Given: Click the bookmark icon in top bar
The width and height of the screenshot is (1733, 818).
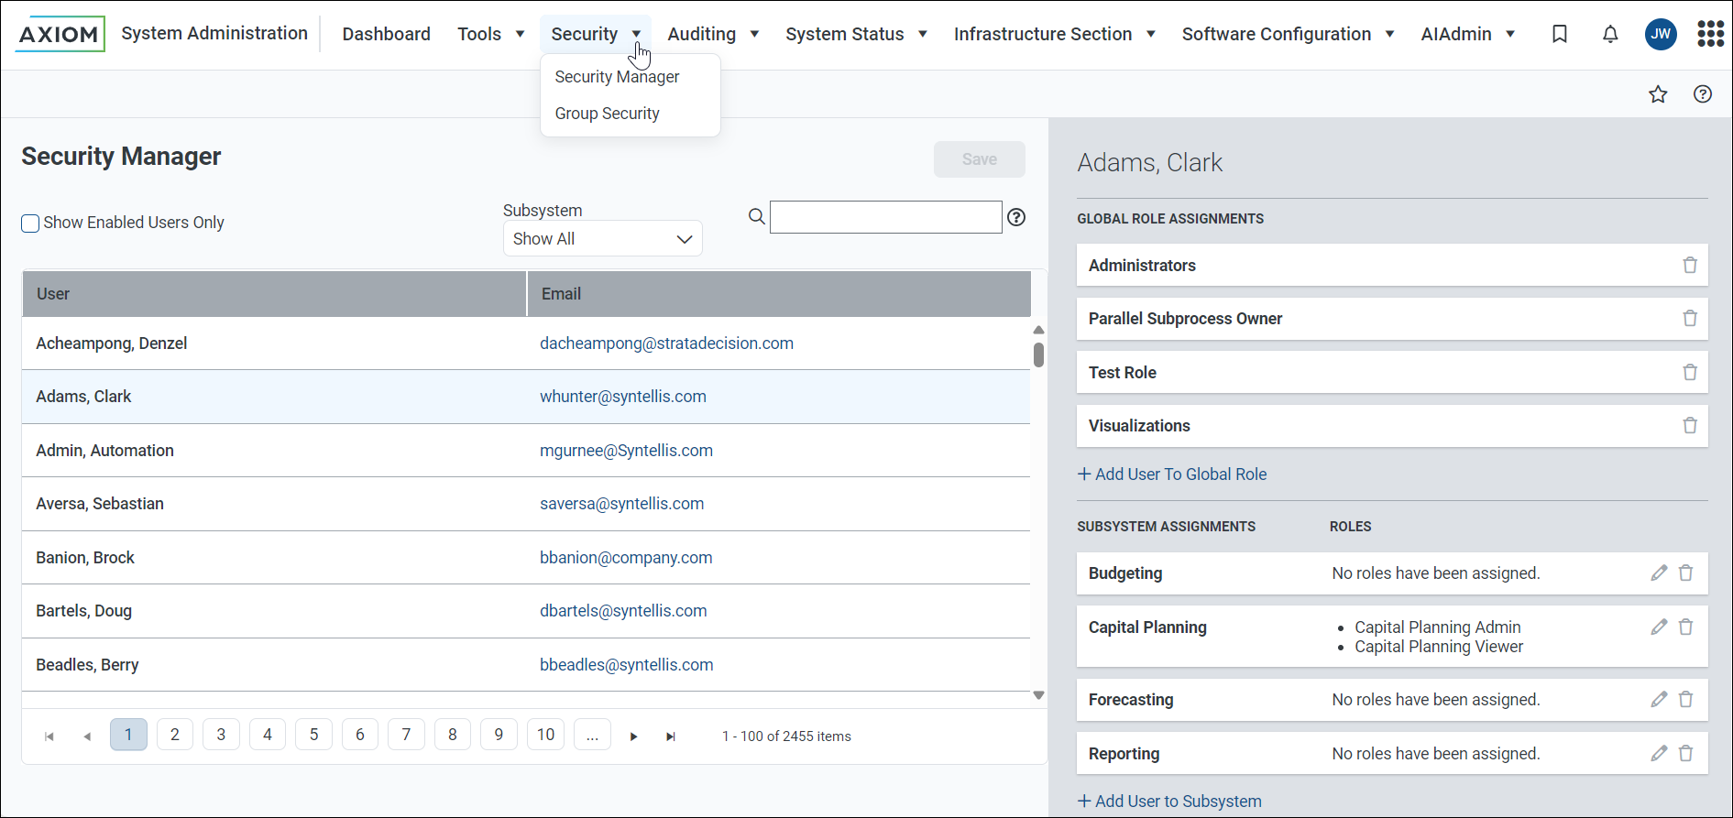Looking at the screenshot, I should (x=1559, y=34).
